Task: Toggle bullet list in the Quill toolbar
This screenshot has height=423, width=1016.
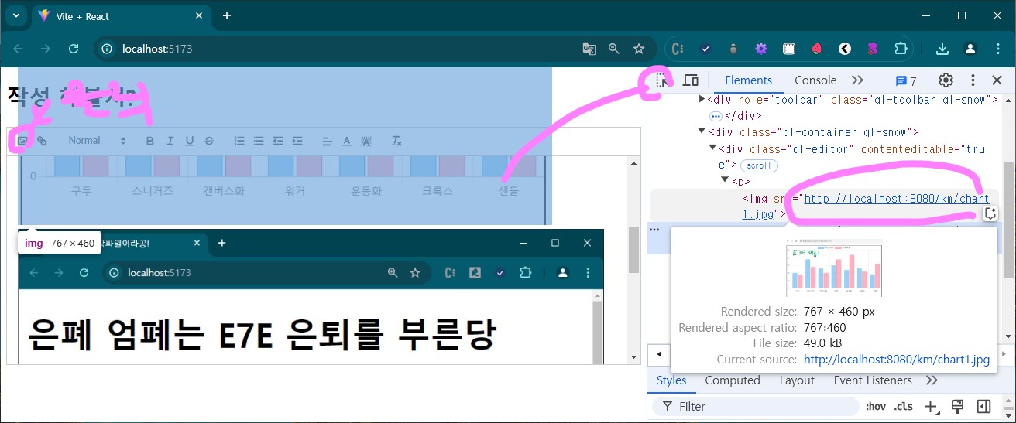Action: click(259, 141)
